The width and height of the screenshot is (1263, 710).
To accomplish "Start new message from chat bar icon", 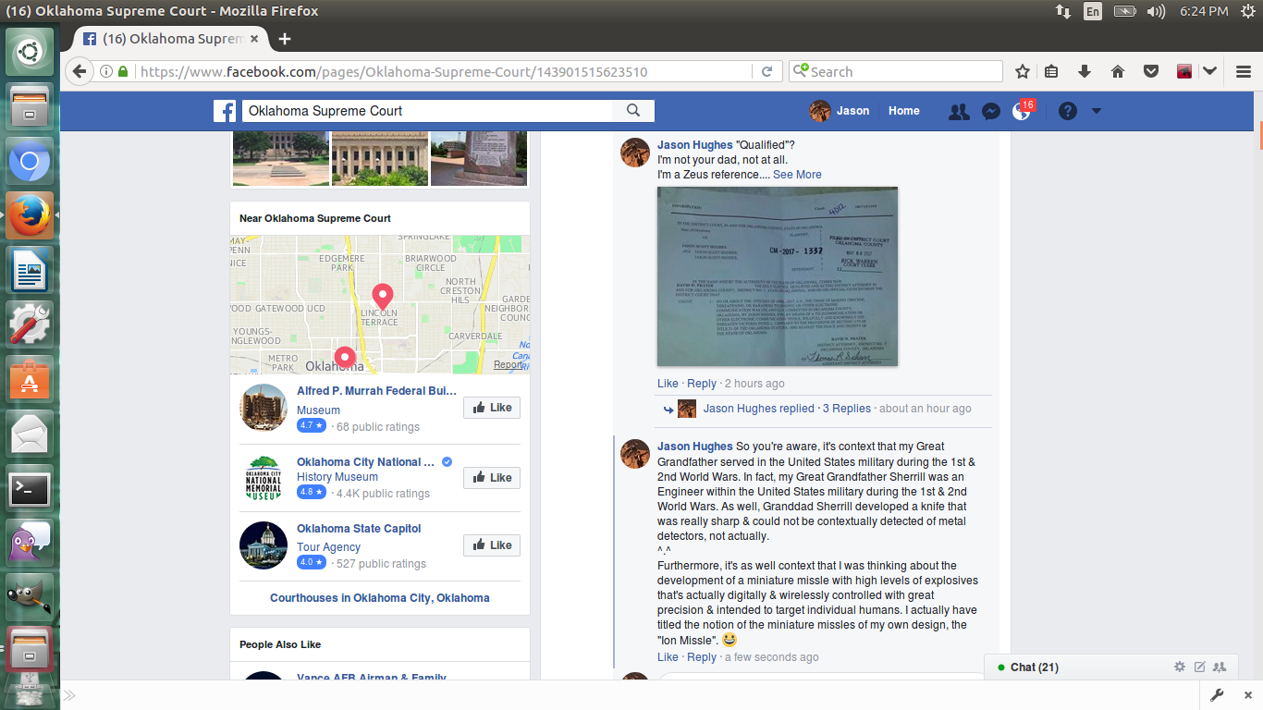I will click(1200, 667).
